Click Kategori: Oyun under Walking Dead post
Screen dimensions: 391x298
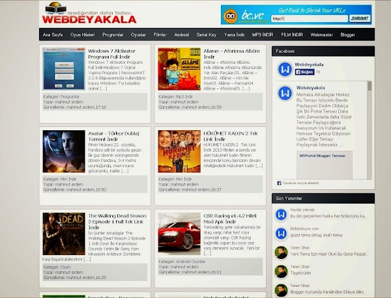tap(57, 267)
